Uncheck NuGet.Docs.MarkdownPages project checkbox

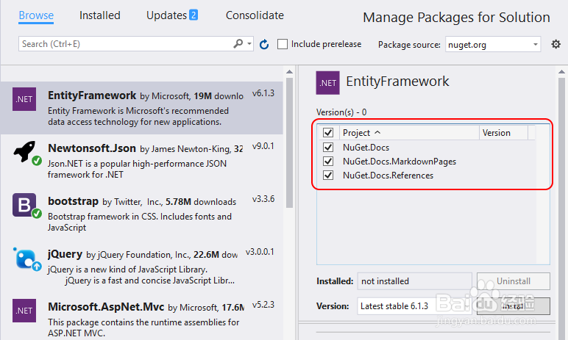328,162
